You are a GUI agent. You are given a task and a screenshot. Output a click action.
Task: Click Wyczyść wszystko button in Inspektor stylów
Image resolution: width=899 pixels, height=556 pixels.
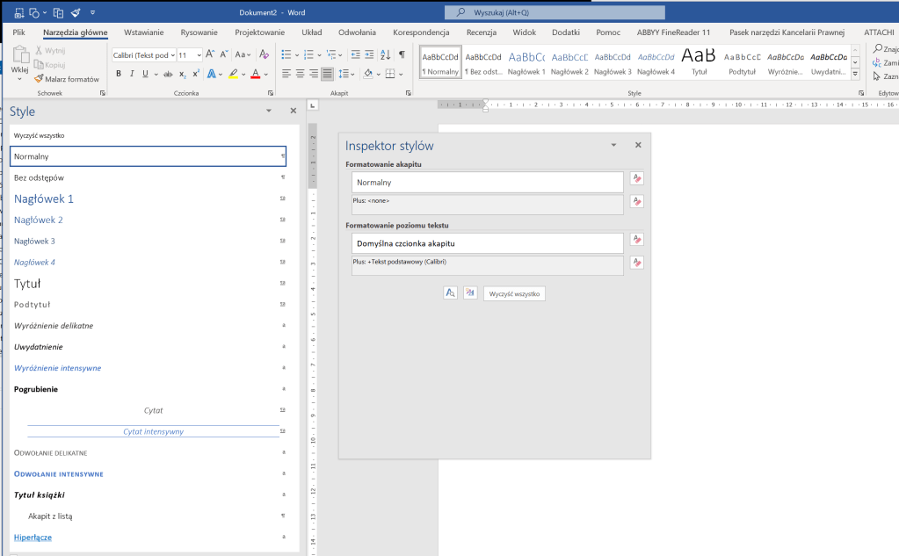(x=514, y=293)
